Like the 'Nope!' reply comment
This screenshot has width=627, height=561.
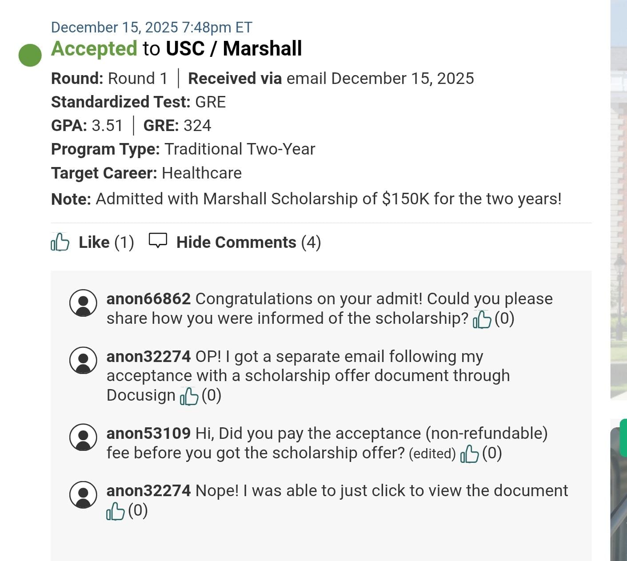[115, 511]
